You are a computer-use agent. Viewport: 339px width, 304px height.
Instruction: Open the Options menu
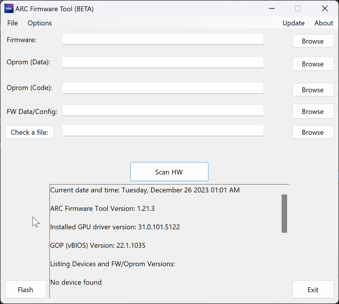coord(39,23)
